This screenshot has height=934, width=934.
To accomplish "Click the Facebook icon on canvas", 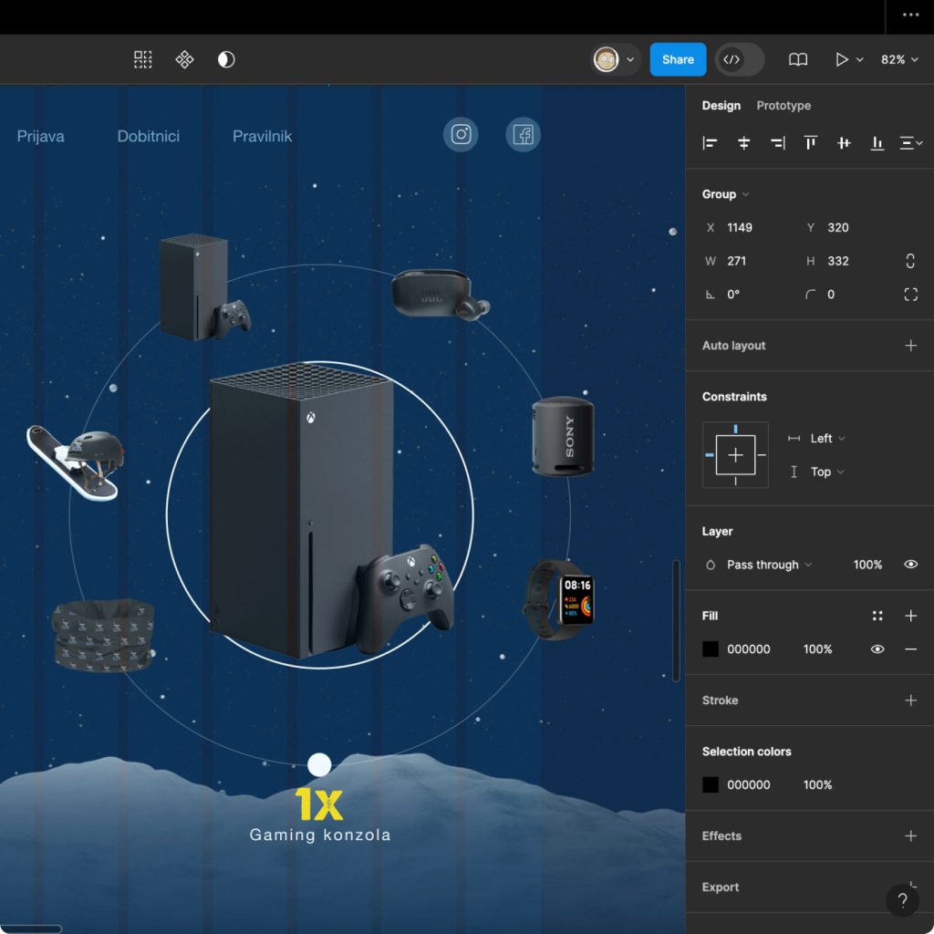I will [523, 135].
